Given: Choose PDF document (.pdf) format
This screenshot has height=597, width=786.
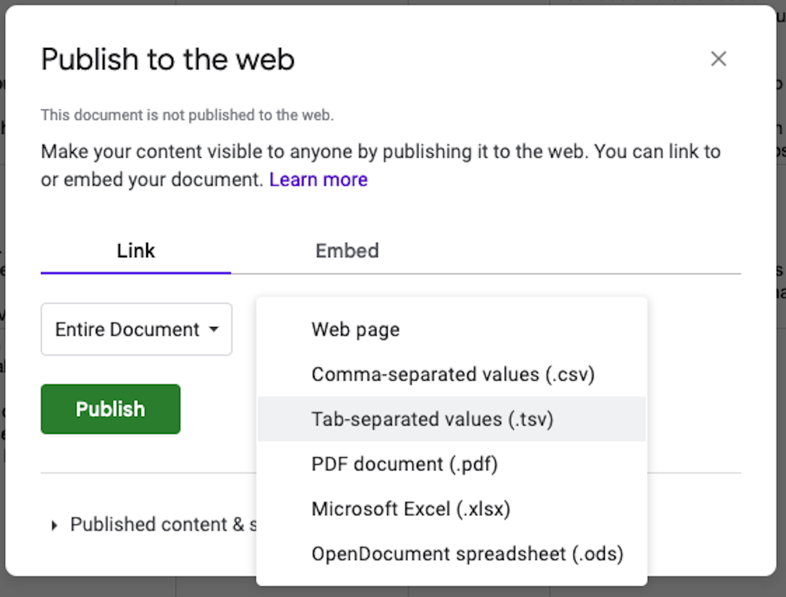Looking at the screenshot, I should point(404,464).
